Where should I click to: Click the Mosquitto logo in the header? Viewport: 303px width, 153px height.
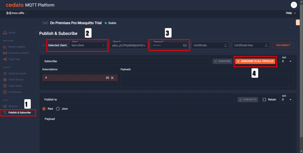15,13
